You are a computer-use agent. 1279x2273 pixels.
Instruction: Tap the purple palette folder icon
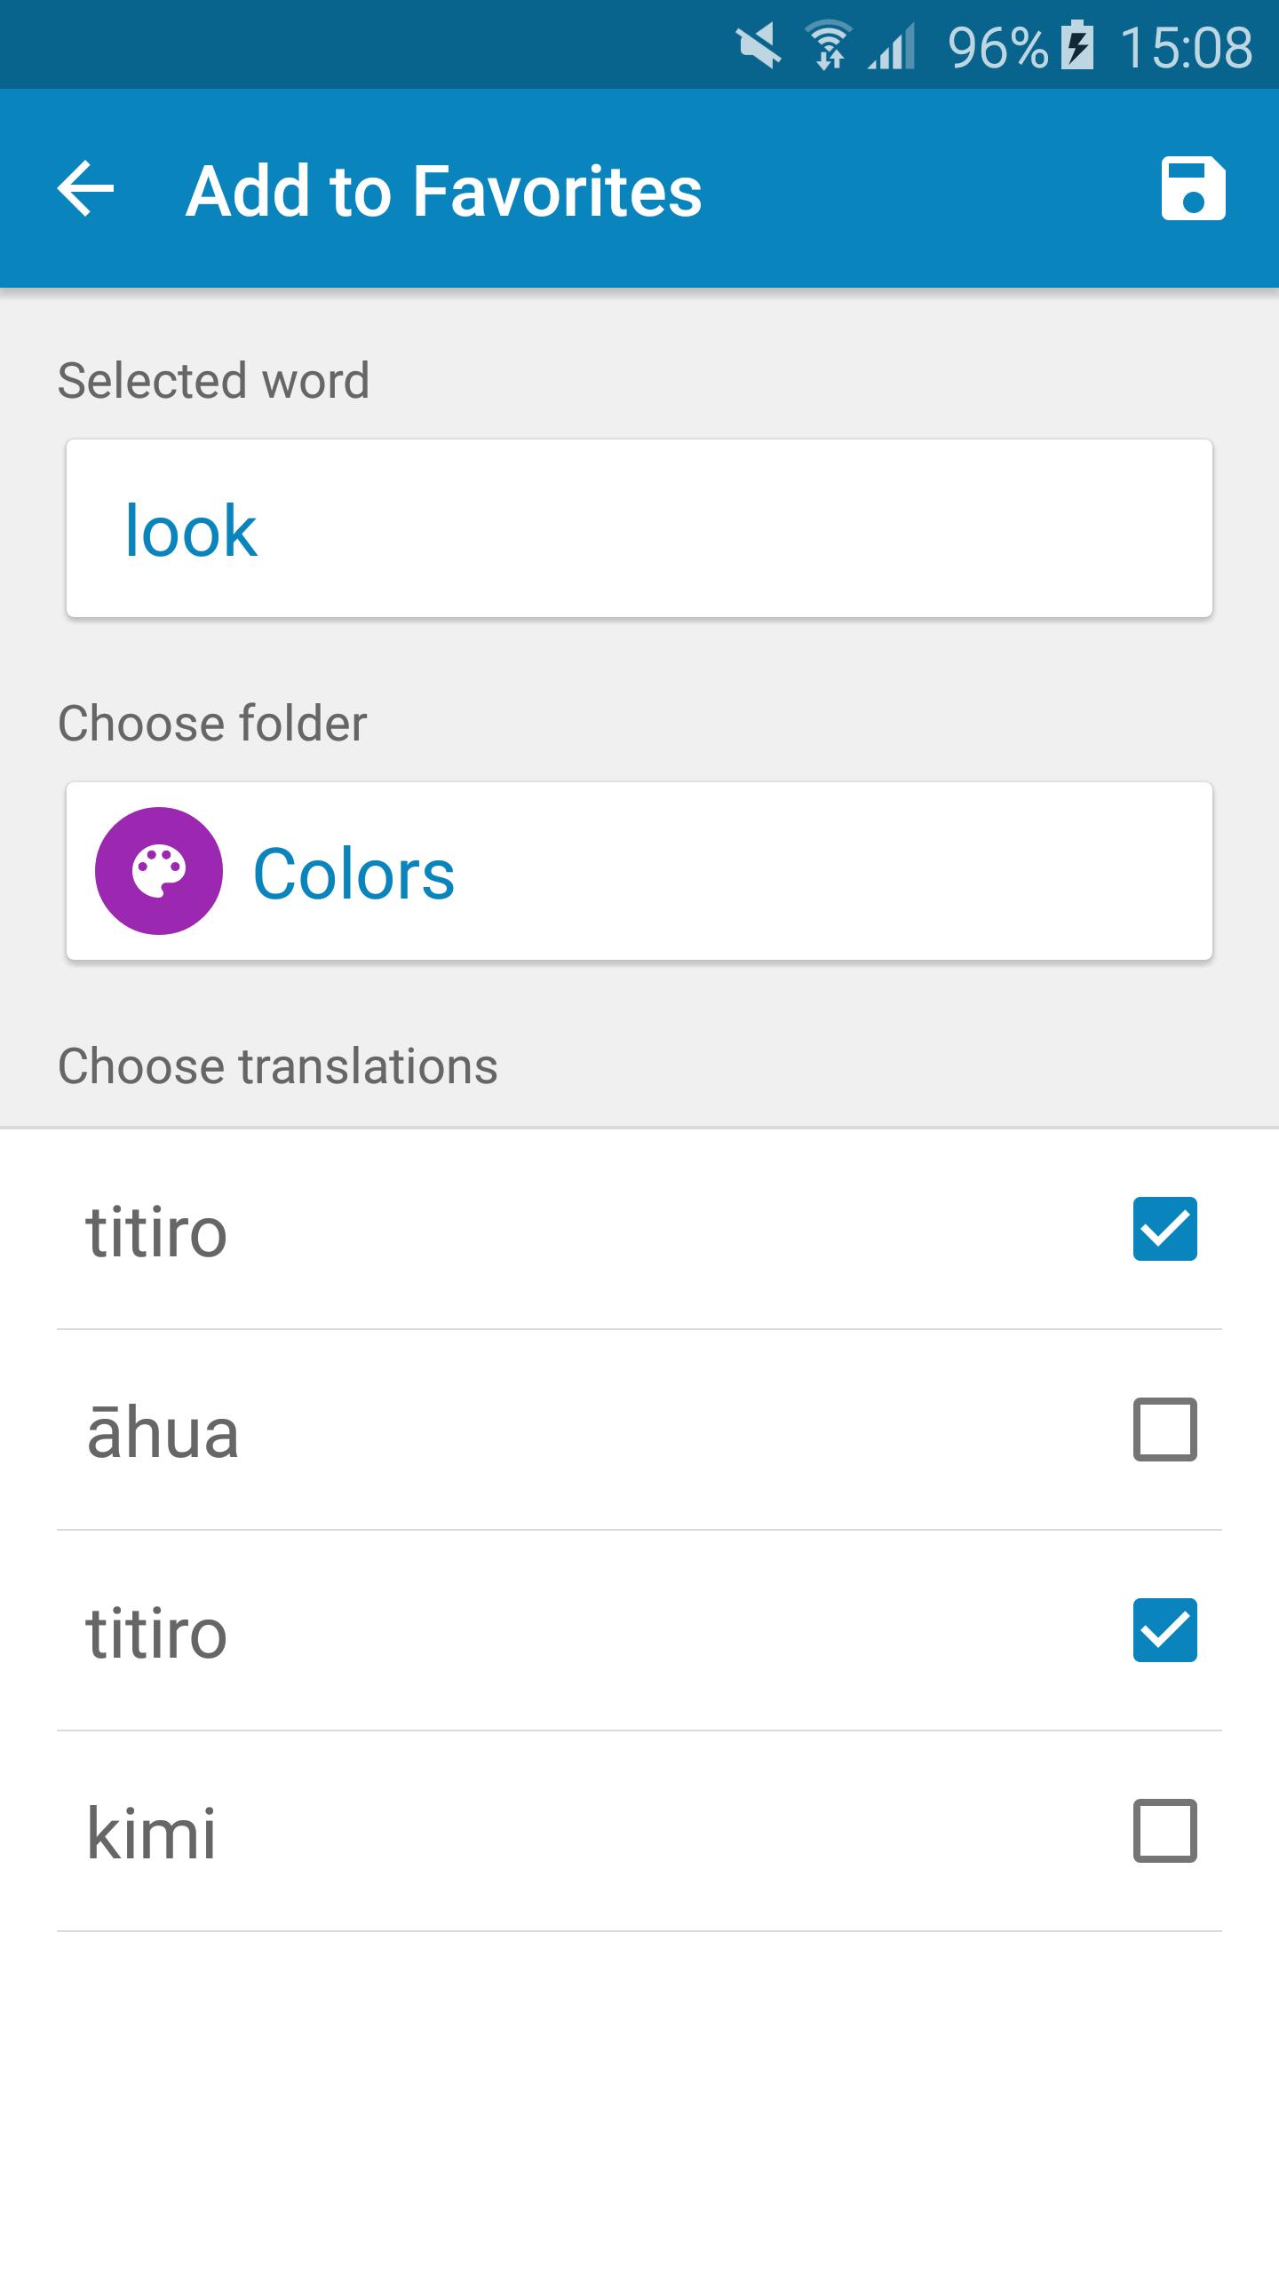click(x=159, y=871)
